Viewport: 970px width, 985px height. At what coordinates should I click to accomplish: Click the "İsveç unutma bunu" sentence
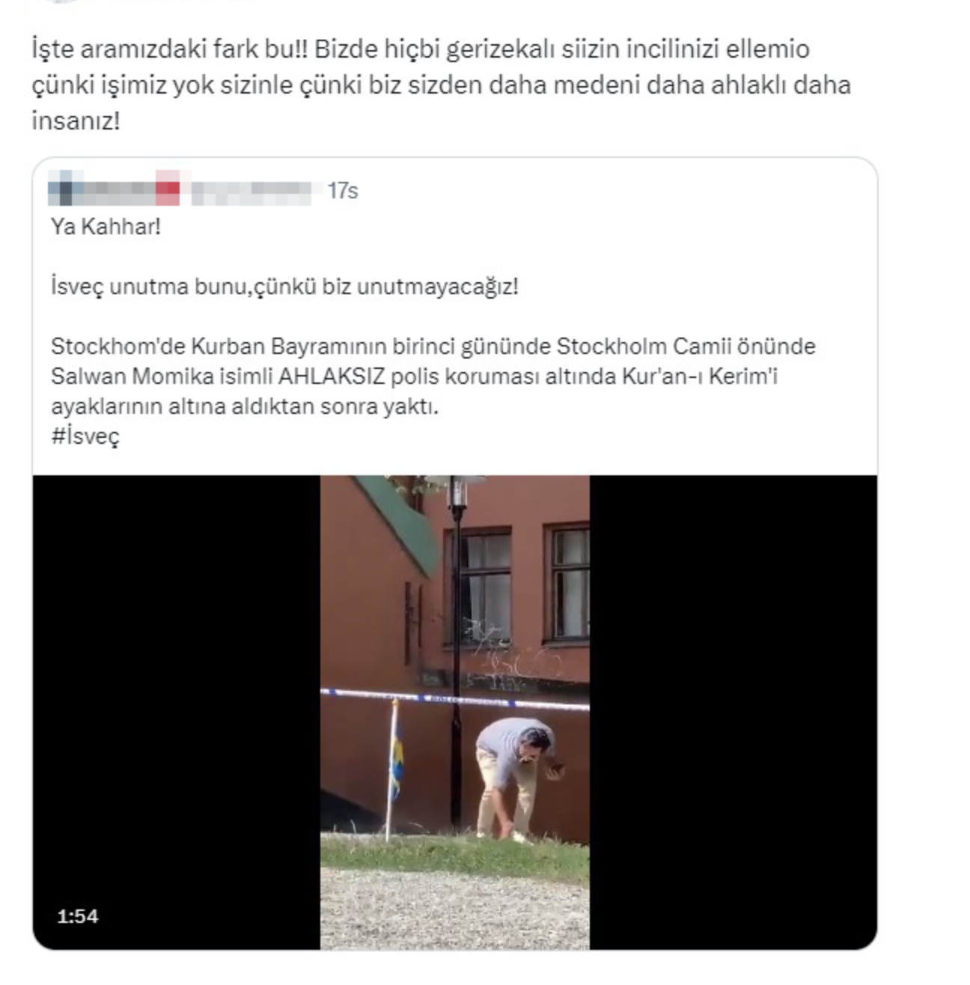point(284,287)
